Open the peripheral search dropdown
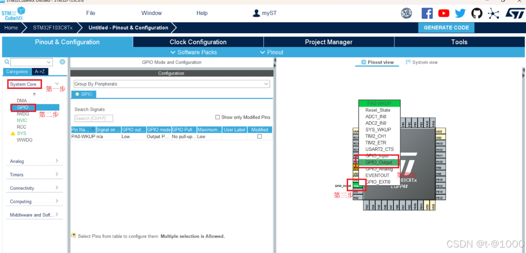This screenshot has width=526, height=253. 49,62
